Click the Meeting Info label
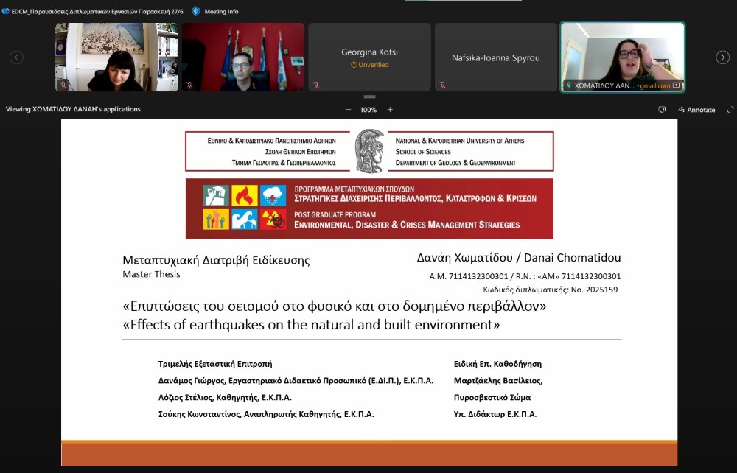The height and width of the screenshot is (473, 737). tap(221, 11)
